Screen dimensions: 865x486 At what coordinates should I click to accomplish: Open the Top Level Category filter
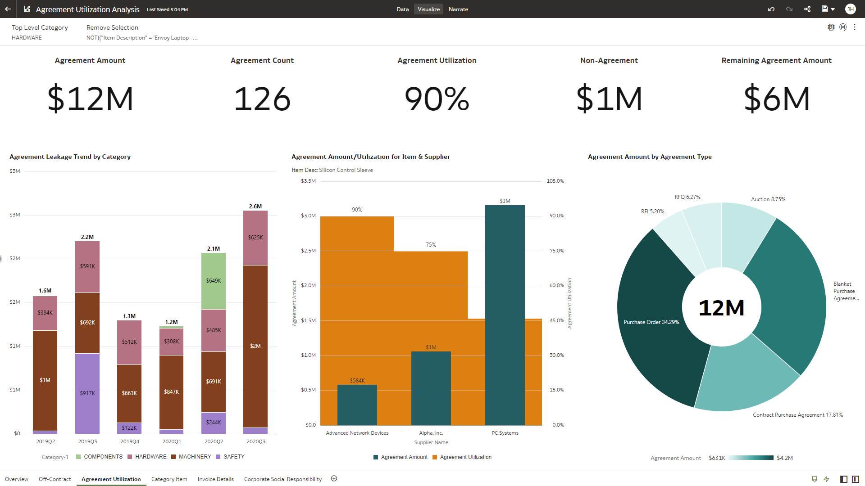40,31
